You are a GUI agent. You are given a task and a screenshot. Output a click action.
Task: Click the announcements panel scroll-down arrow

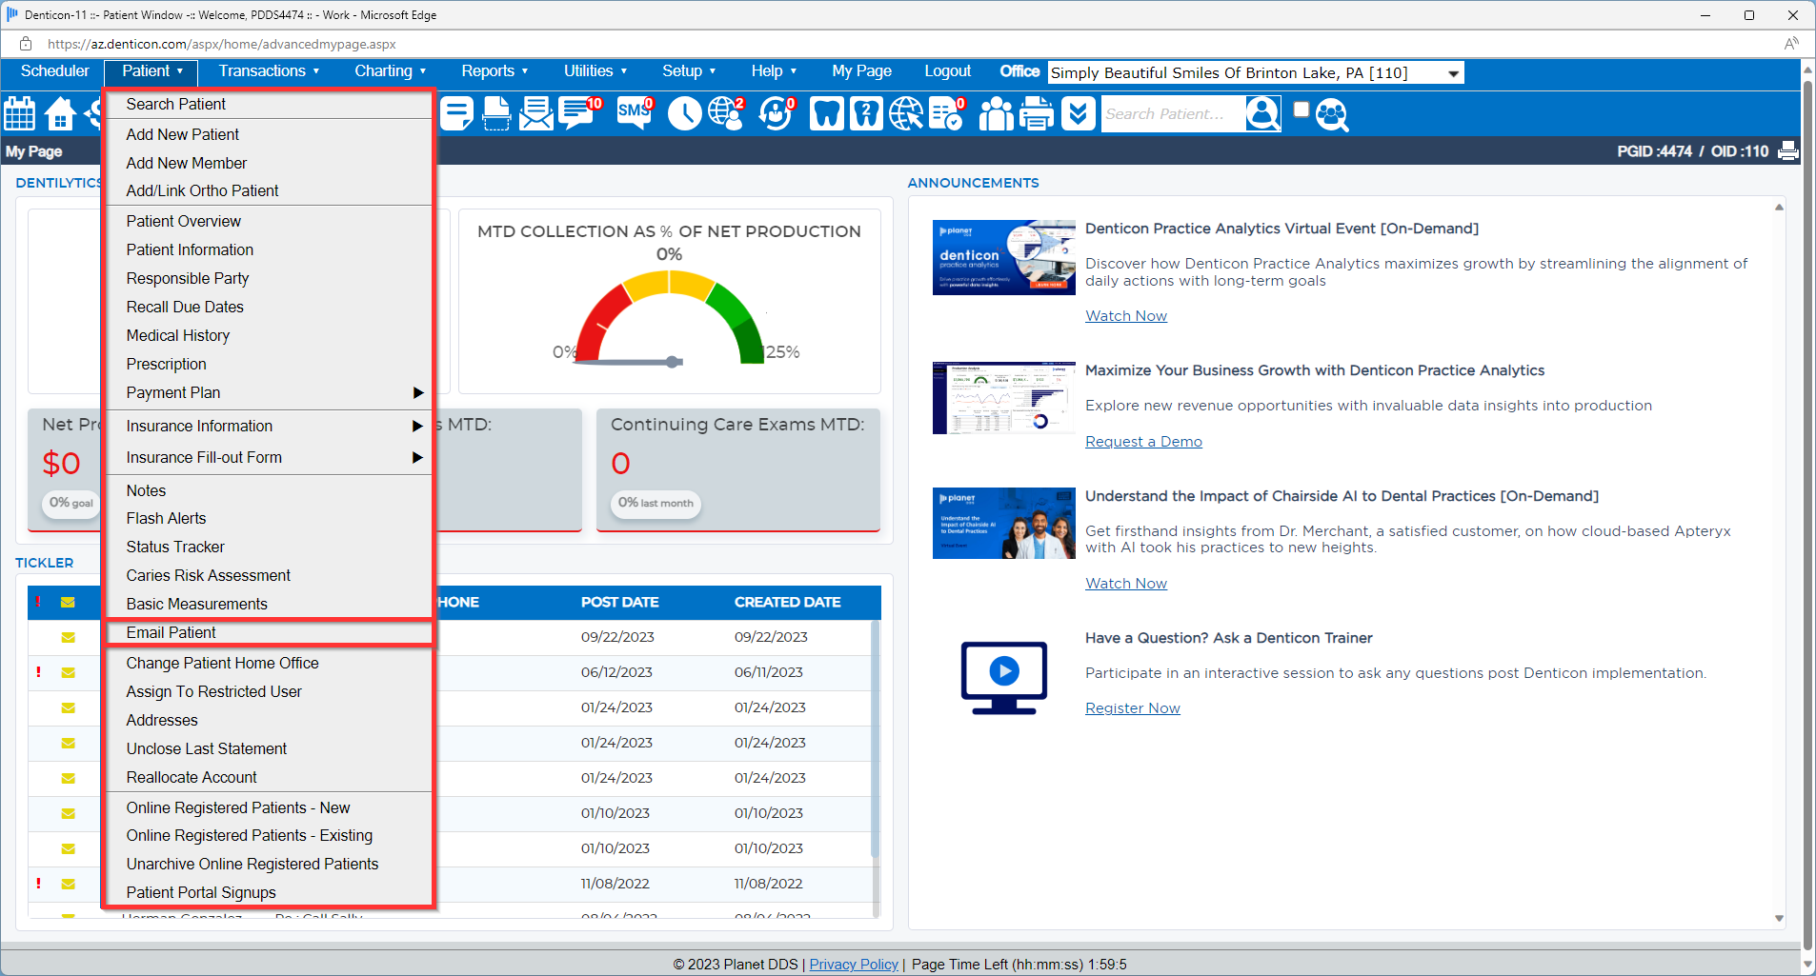(x=1779, y=919)
